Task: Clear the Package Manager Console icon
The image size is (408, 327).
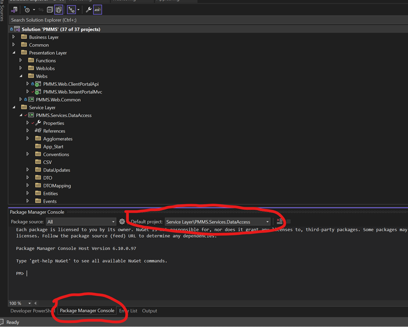Action: click(x=279, y=222)
